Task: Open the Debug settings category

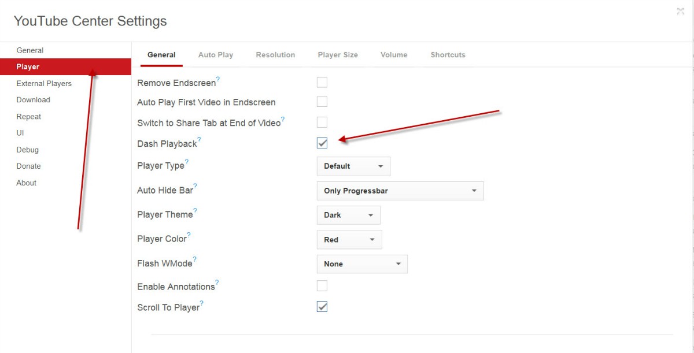Action: click(x=65, y=150)
